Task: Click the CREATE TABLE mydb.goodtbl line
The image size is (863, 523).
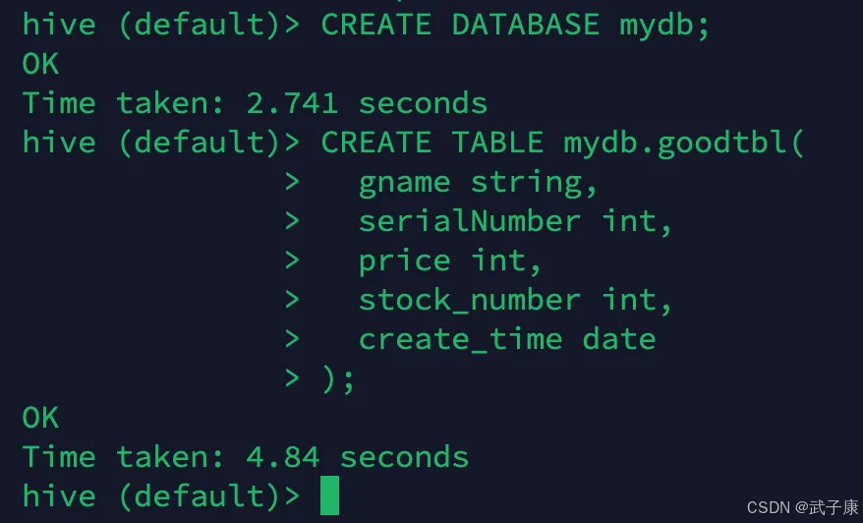Action: pyautogui.click(x=562, y=144)
